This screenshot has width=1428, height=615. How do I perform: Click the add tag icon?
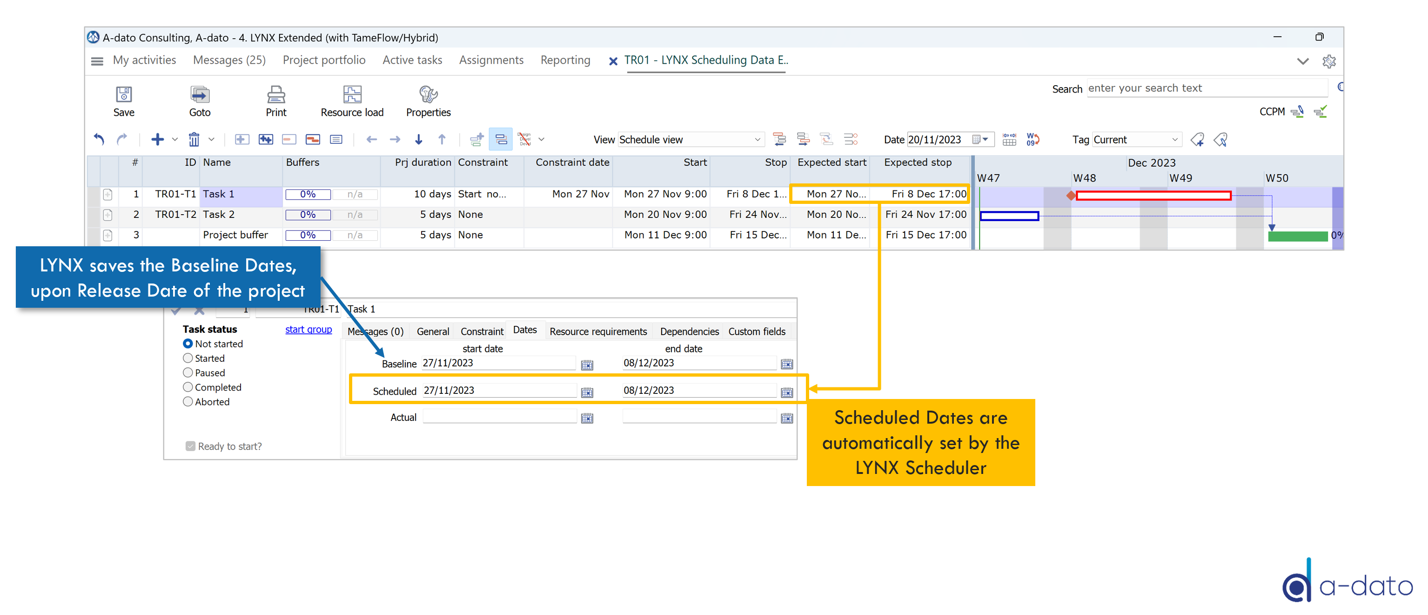pyautogui.click(x=1197, y=139)
